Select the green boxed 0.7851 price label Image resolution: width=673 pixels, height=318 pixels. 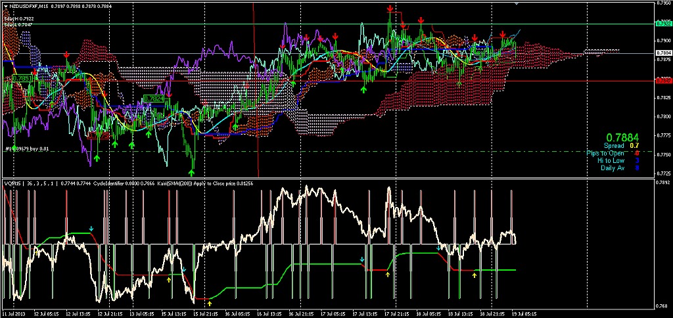(22, 79)
